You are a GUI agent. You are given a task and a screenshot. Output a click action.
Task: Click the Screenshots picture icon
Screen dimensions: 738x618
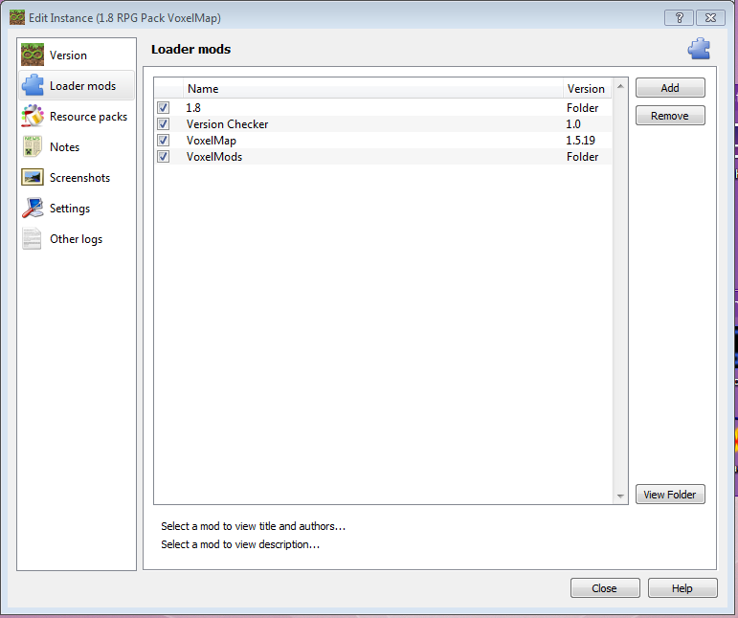pos(33,178)
